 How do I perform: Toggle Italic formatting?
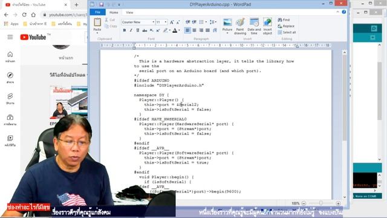(131, 30)
